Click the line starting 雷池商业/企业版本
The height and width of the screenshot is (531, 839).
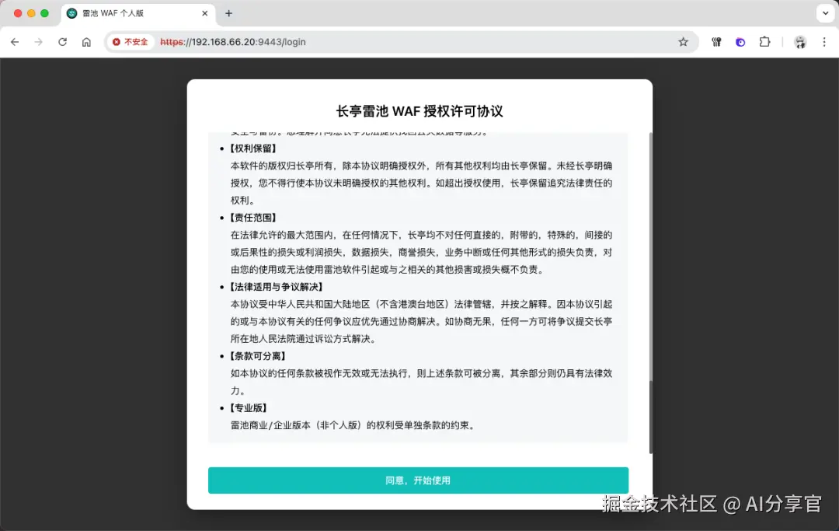click(353, 425)
